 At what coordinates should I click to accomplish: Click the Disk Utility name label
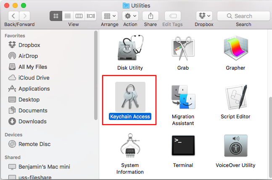point(130,68)
